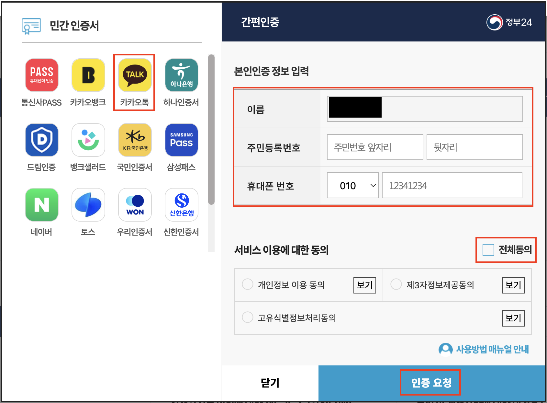Choose the 카카오뱅크 certificate icon

click(88, 75)
